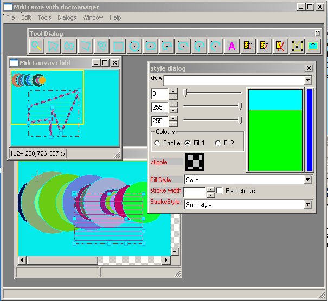Viewport: 328px width, 301px height.
Task: Click the stroke width input field
Action: point(194,192)
